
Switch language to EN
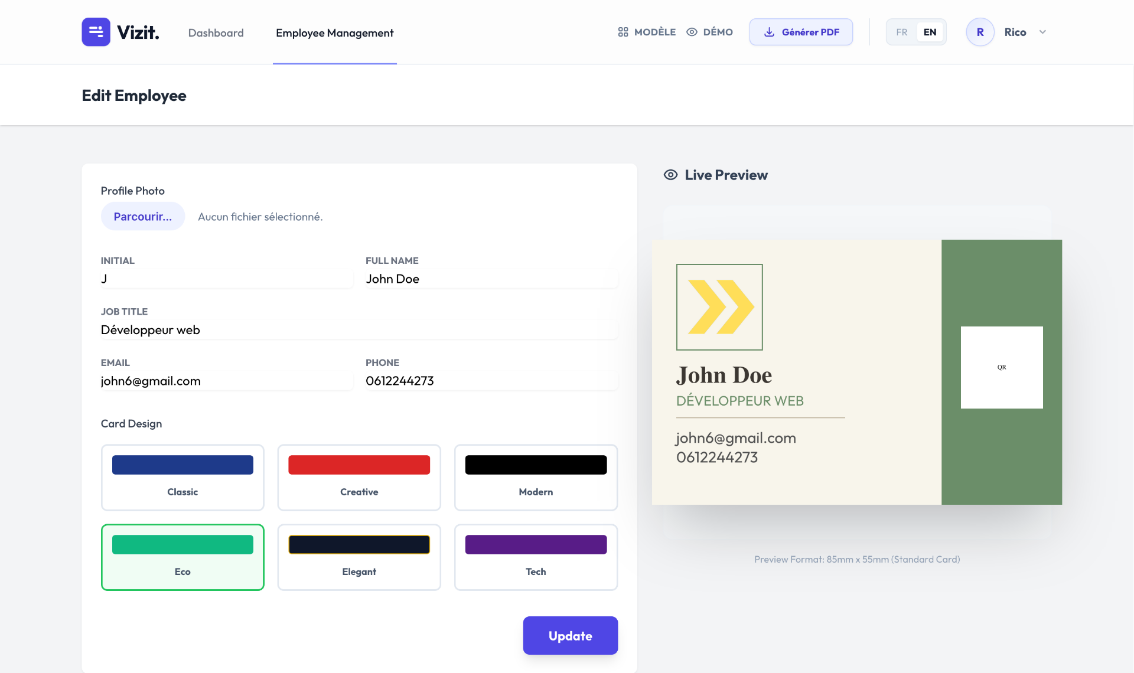(x=930, y=32)
